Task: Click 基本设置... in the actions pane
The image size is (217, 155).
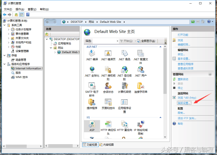Action: (x=184, y=59)
